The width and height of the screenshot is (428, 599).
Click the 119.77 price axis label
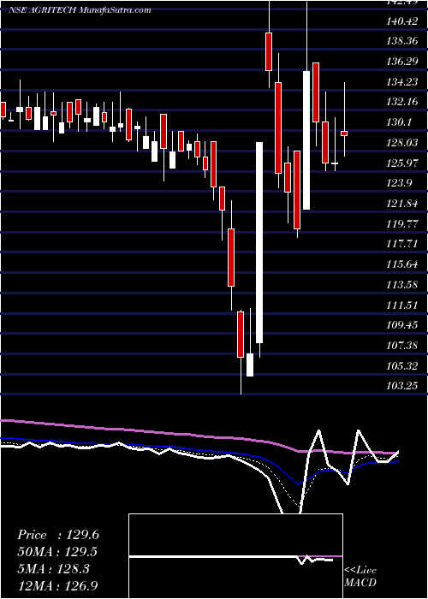pyautogui.click(x=402, y=224)
